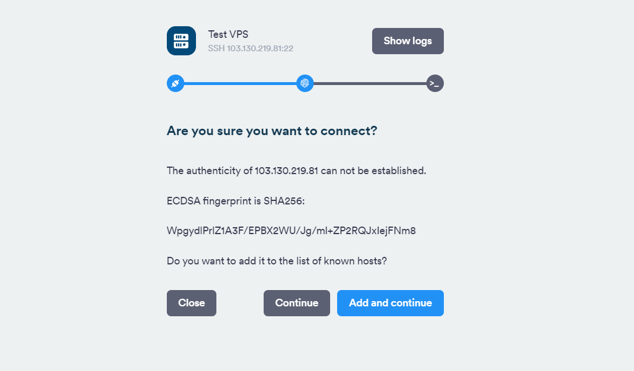Select the SSH address 103.130.219.81:22 text
Viewport: 634px width, 371px height.
(x=251, y=49)
